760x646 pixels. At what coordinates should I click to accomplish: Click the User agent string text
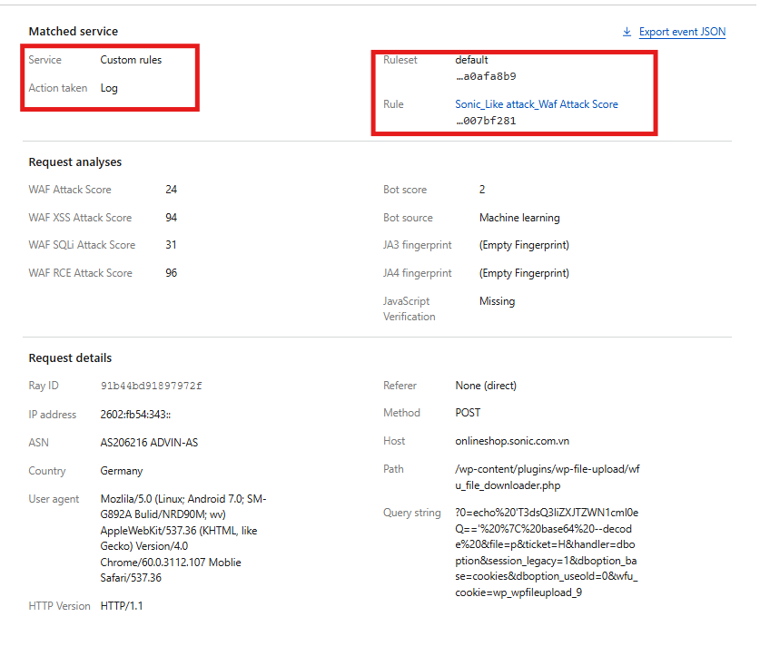(183, 538)
